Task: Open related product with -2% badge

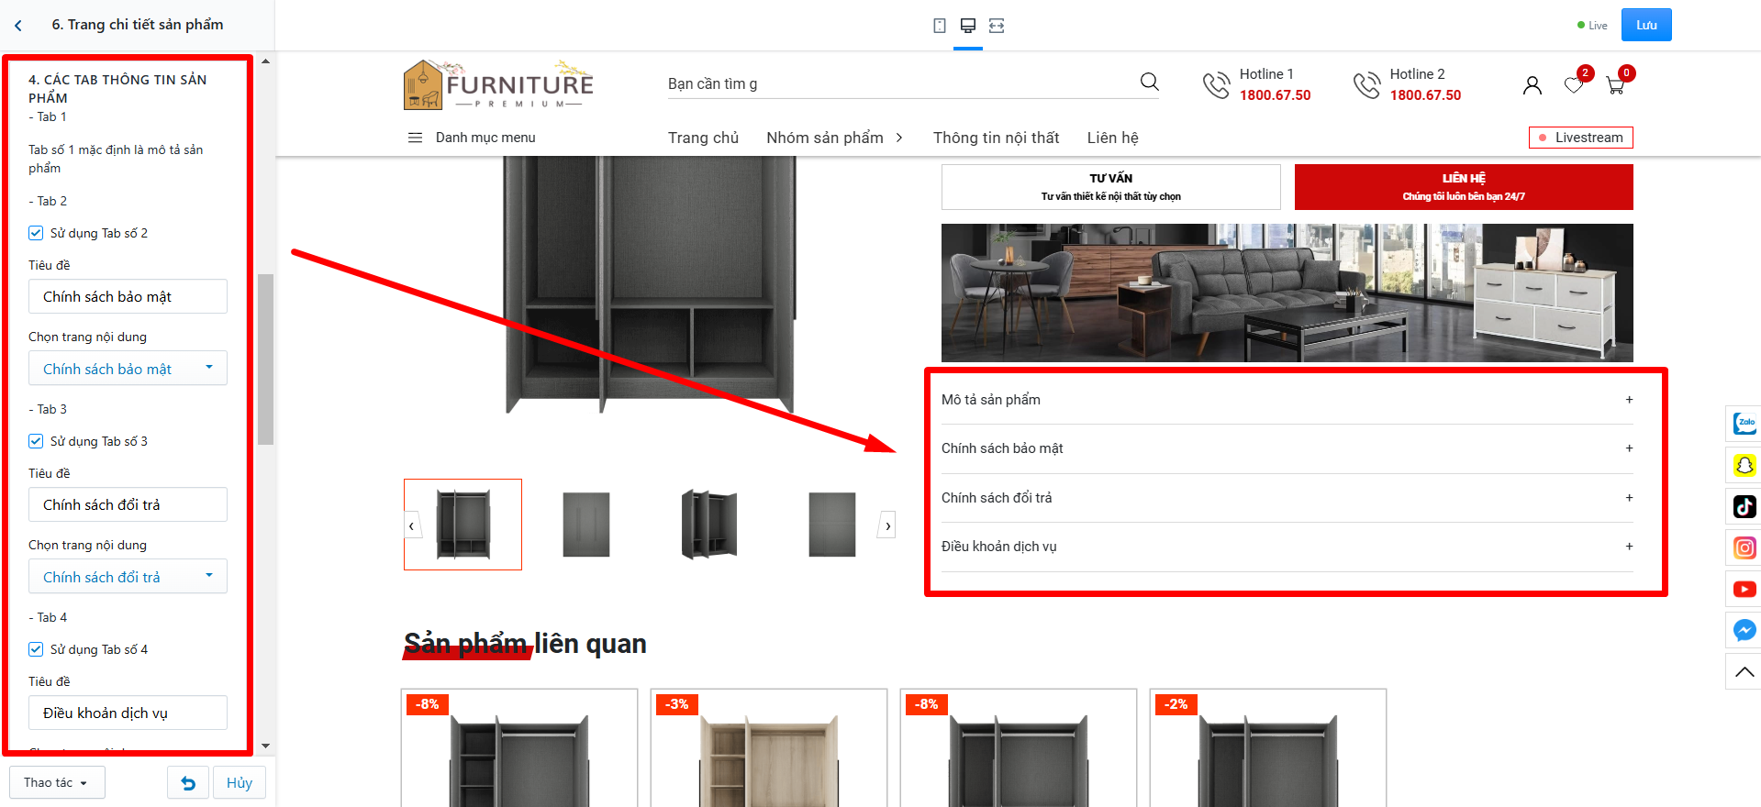Action: point(1268,747)
